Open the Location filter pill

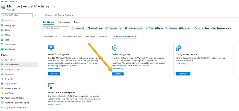pos(178,28)
